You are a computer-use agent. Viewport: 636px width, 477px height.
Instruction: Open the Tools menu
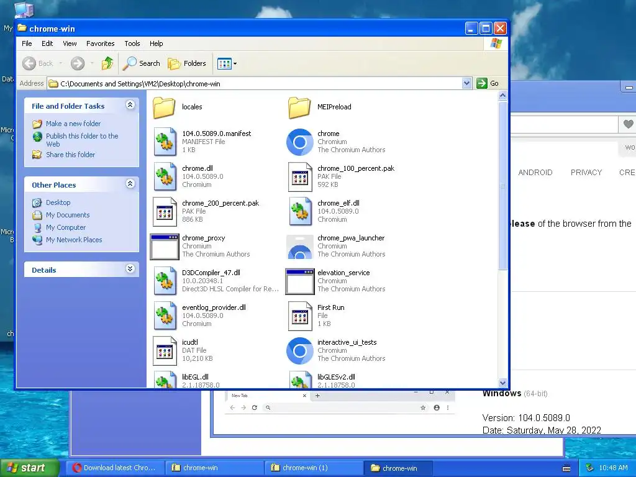pos(132,43)
